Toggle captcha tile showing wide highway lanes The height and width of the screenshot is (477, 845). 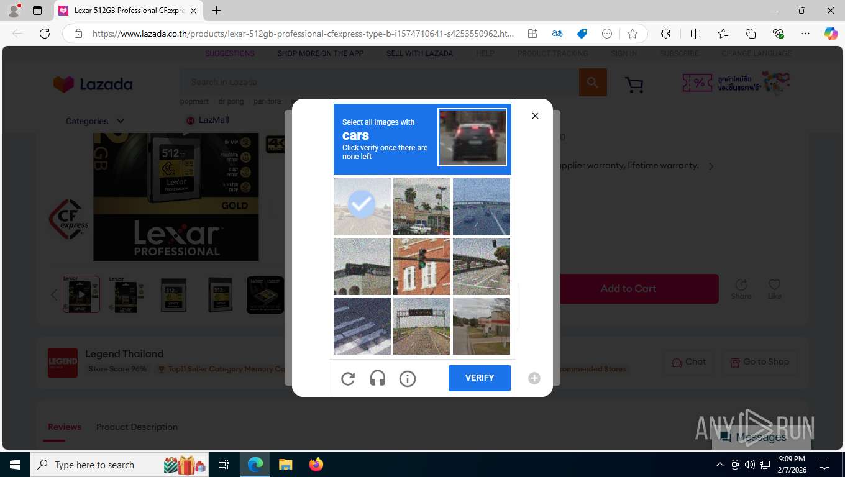pos(482,207)
